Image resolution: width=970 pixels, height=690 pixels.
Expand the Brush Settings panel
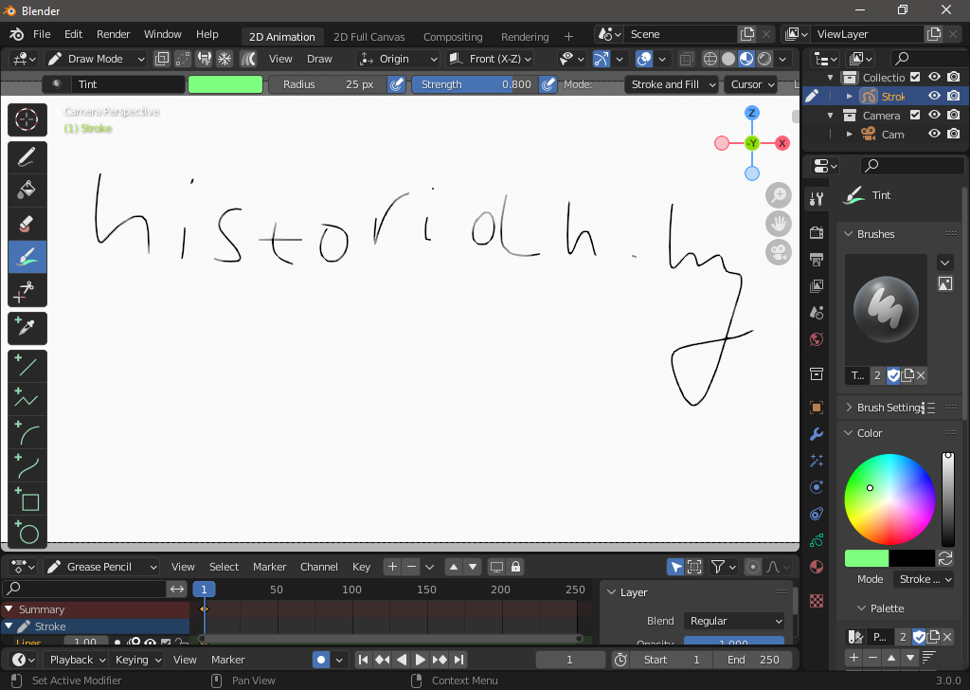[889, 408]
